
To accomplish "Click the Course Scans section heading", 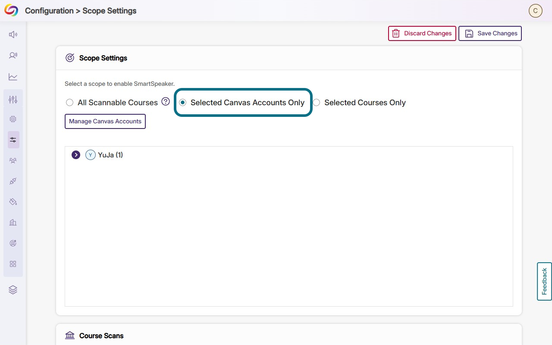I will [101, 336].
